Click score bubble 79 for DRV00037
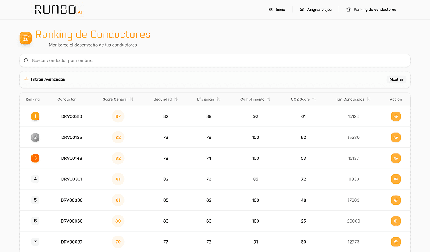 click(118, 242)
